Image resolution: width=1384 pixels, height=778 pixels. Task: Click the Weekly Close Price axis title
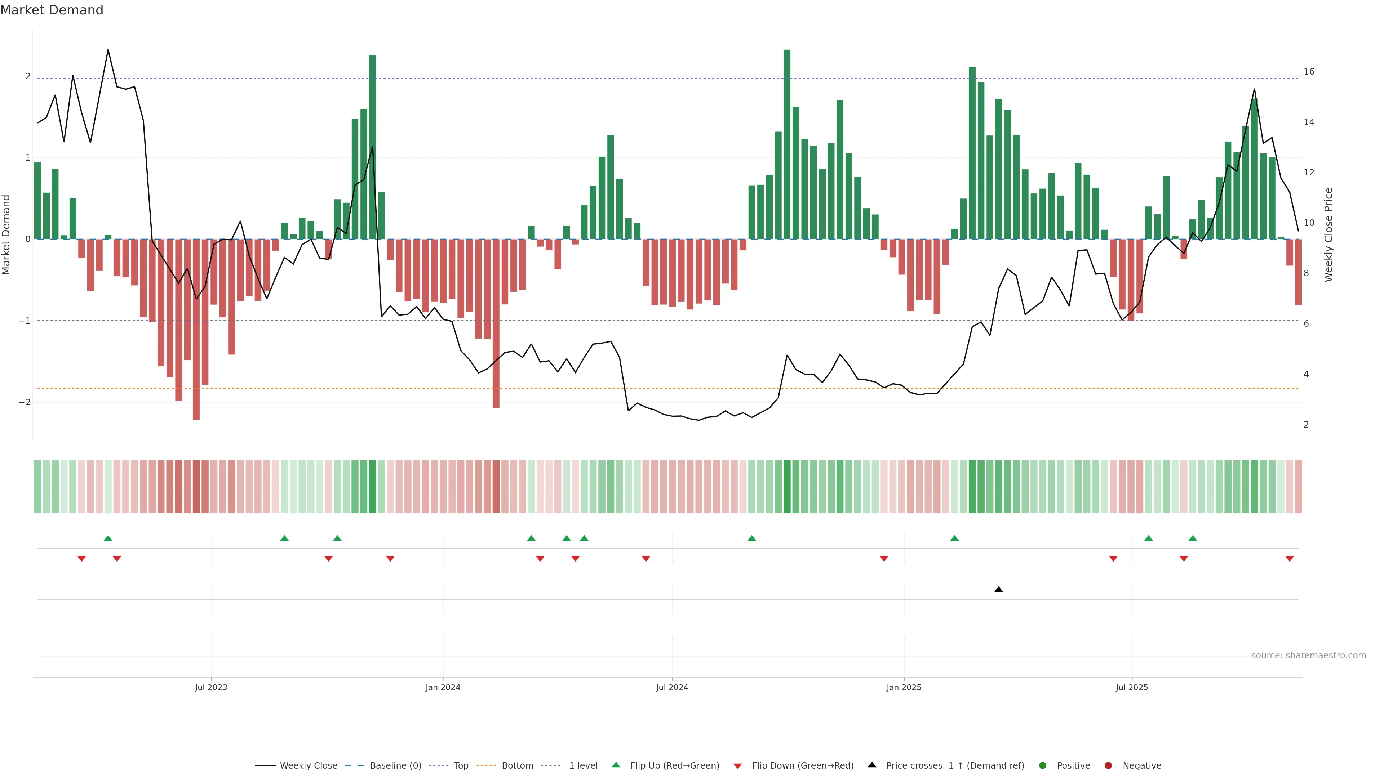click(x=1328, y=234)
